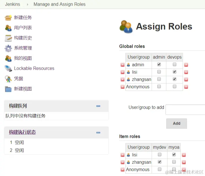Open Lockable Resources sidebar link
This screenshot has width=205, height=176.
[x=34, y=68]
